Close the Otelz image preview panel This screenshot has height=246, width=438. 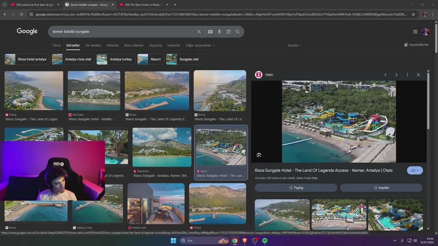(418, 74)
